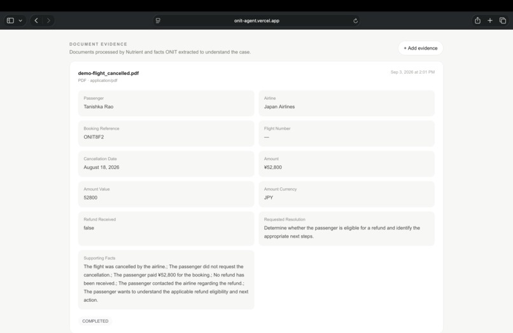Click the PDF · application/pdf subtitle
This screenshot has height=333, width=513.
[97, 81]
